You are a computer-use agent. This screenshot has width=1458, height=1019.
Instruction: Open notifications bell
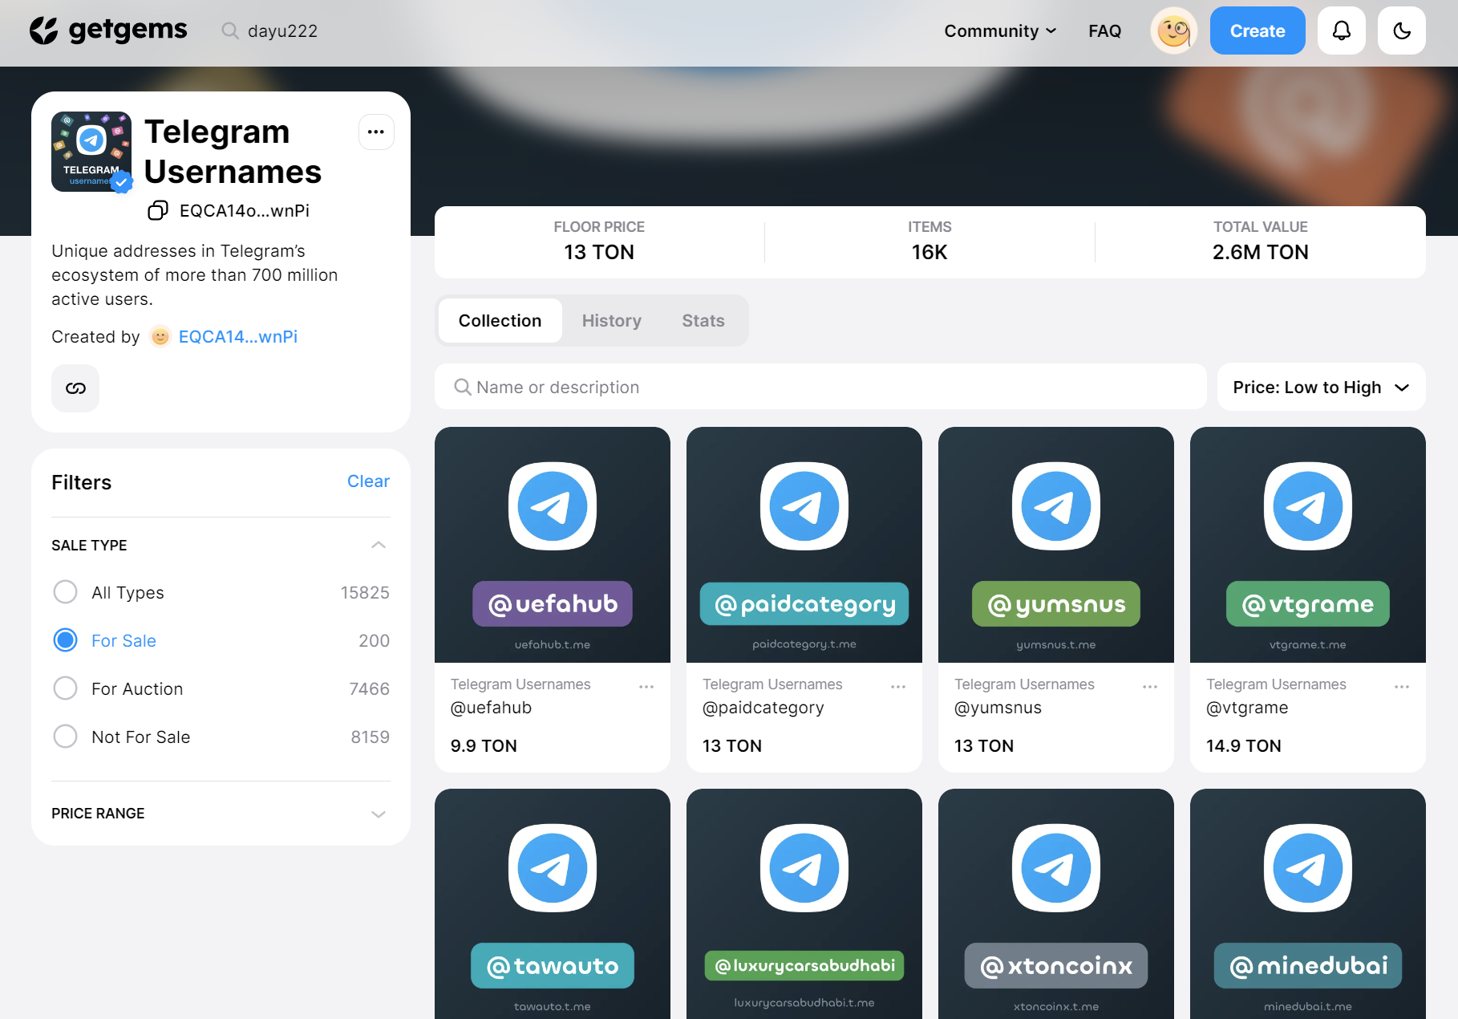[1342, 30]
